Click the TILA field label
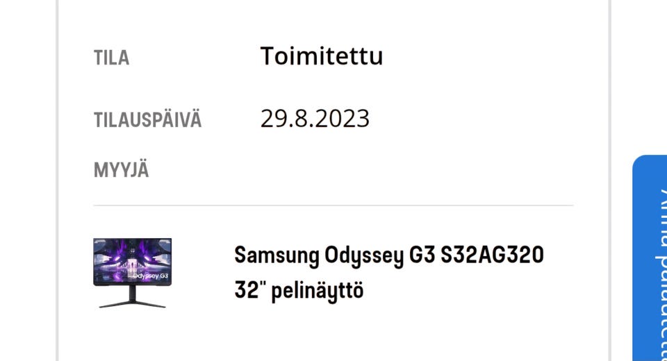This screenshot has width=667, height=361. 111,58
